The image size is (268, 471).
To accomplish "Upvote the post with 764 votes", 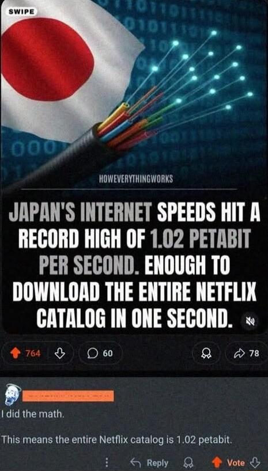I will pyautogui.click(x=13, y=354).
